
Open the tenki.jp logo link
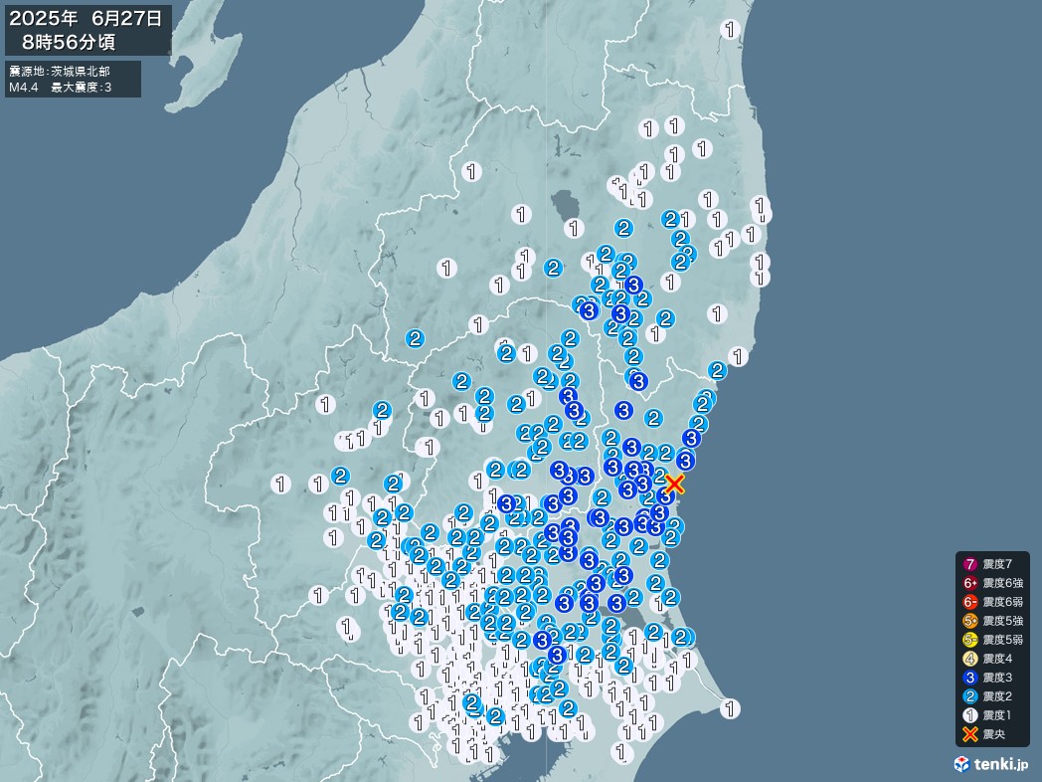click(990, 764)
